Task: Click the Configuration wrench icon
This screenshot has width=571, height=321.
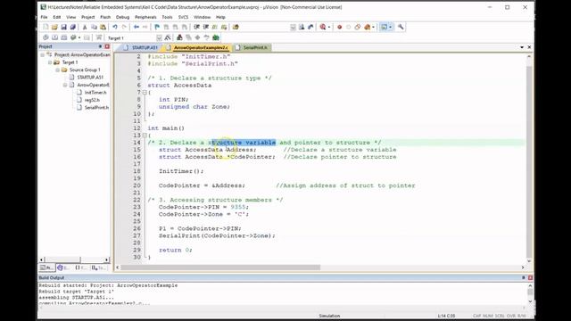Action: (x=401, y=27)
